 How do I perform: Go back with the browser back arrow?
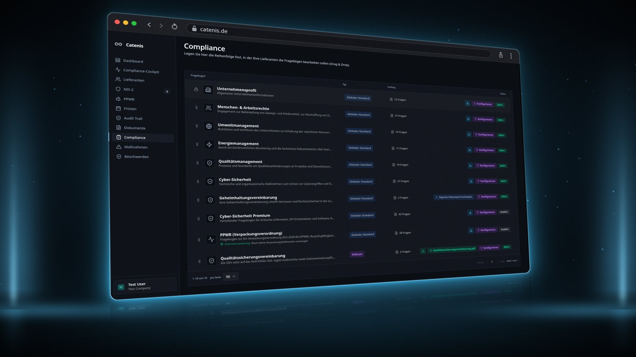coord(149,25)
